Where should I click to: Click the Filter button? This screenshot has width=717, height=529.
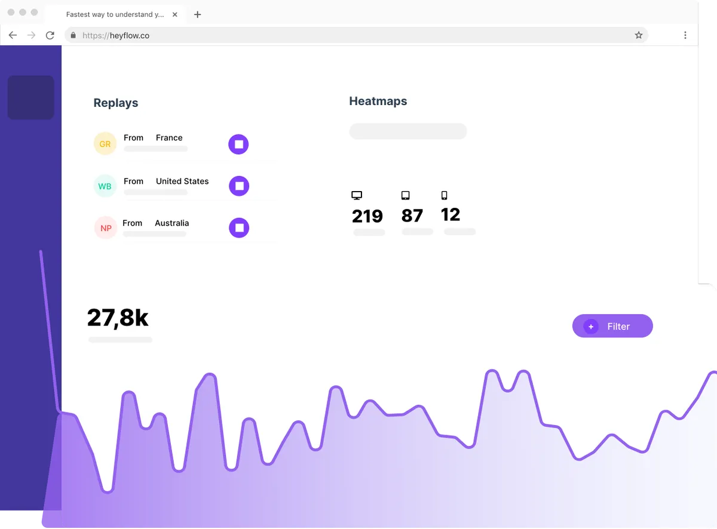[x=612, y=326]
